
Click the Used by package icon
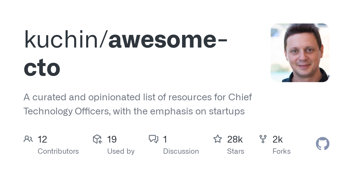(97, 139)
